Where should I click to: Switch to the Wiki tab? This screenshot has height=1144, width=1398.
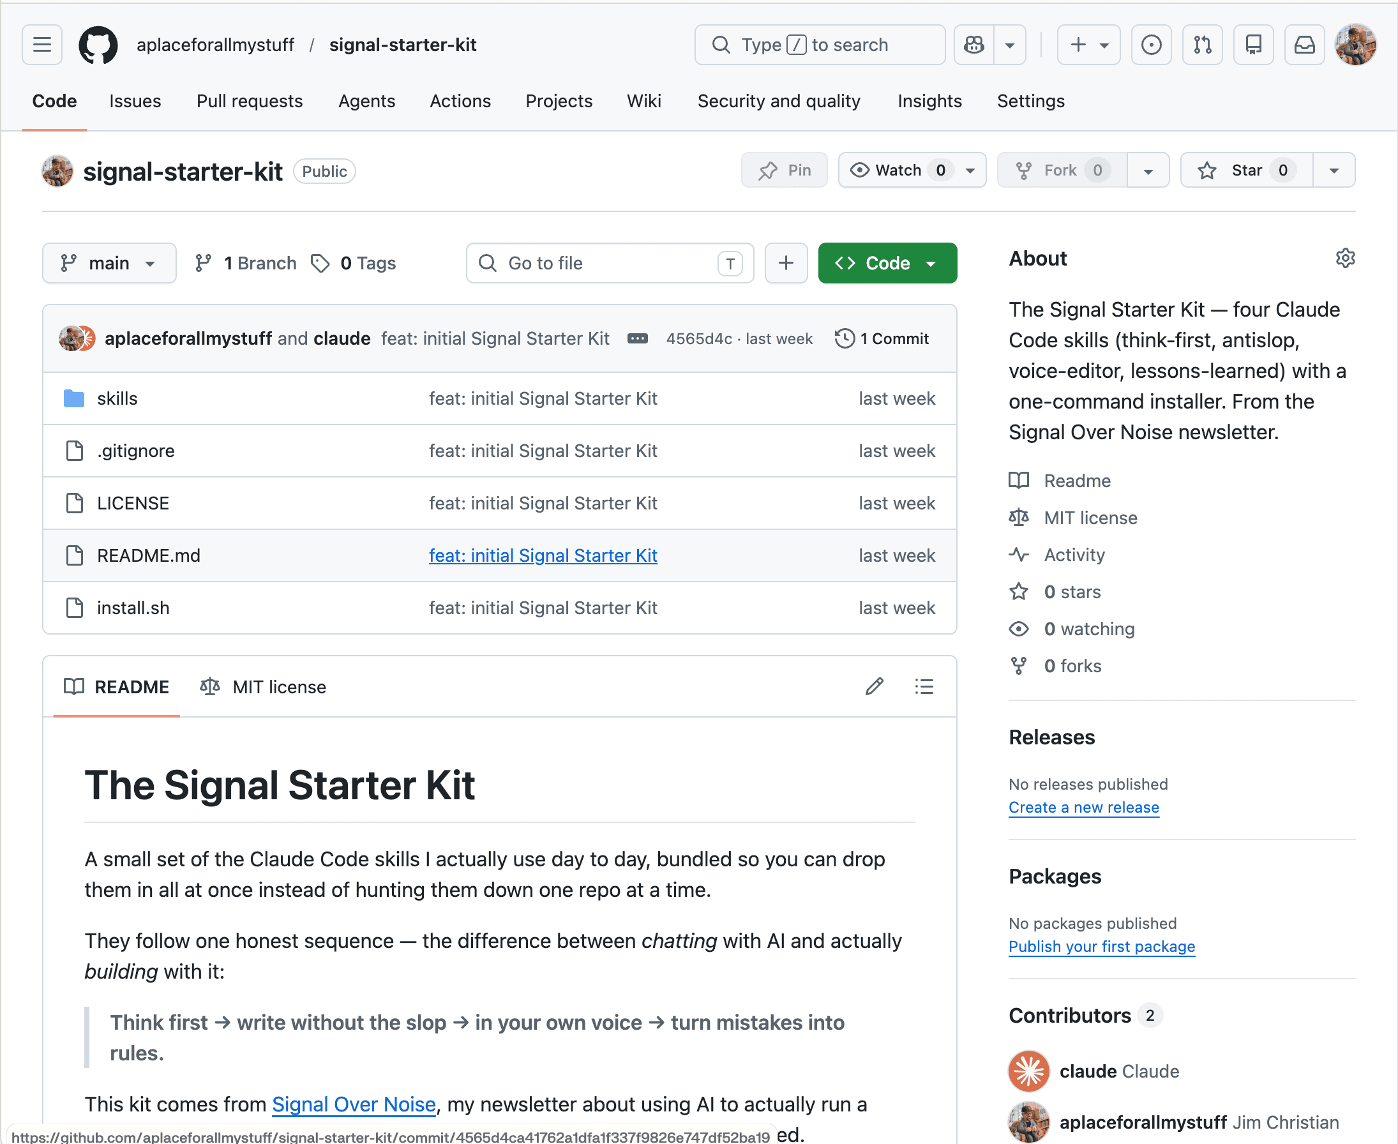(x=643, y=101)
